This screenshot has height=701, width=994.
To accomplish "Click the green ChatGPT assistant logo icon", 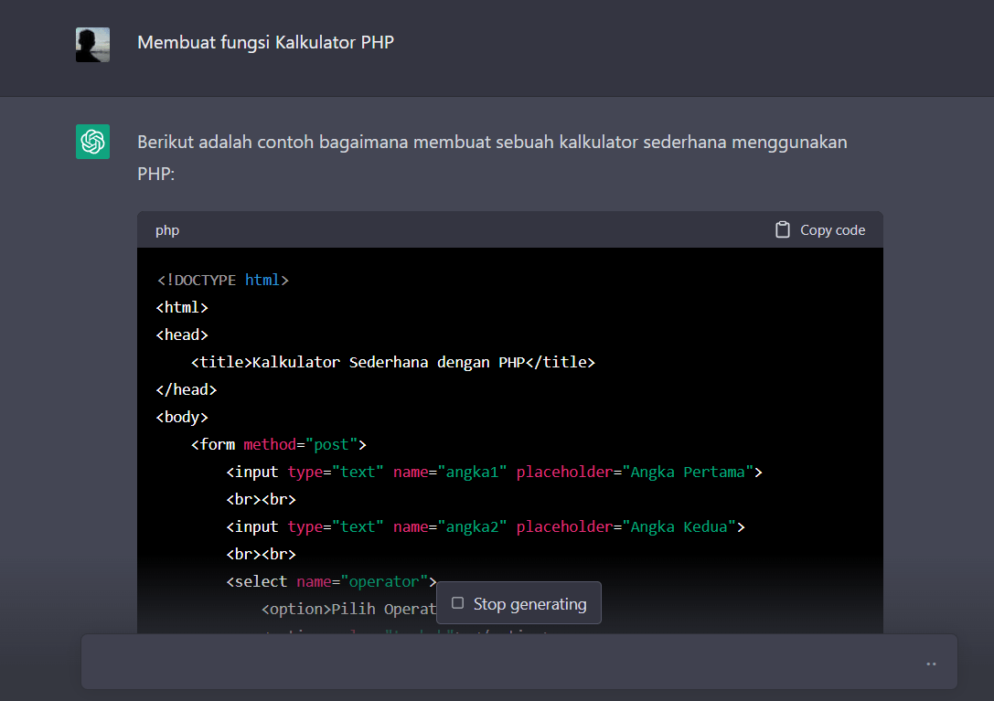I will pos(91,142).
